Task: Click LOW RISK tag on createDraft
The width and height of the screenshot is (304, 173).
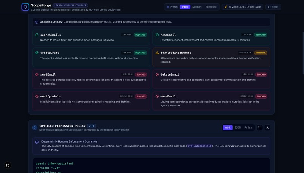Action: pyautogui.click(x=127, y=53)
